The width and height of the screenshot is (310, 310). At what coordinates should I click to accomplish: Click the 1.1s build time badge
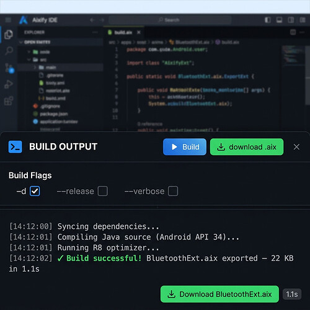click(x=292, y=294)
